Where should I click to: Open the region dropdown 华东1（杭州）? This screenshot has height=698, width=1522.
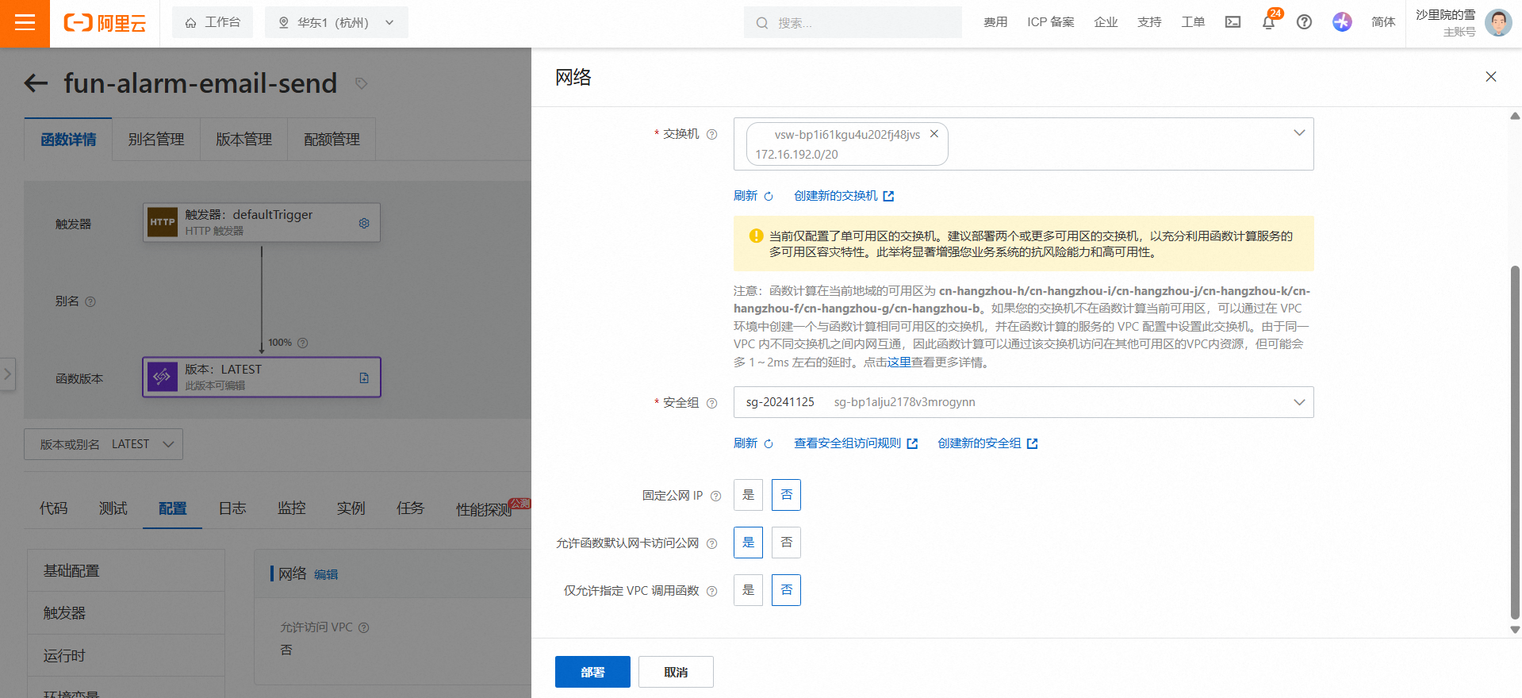pos(336,22)
